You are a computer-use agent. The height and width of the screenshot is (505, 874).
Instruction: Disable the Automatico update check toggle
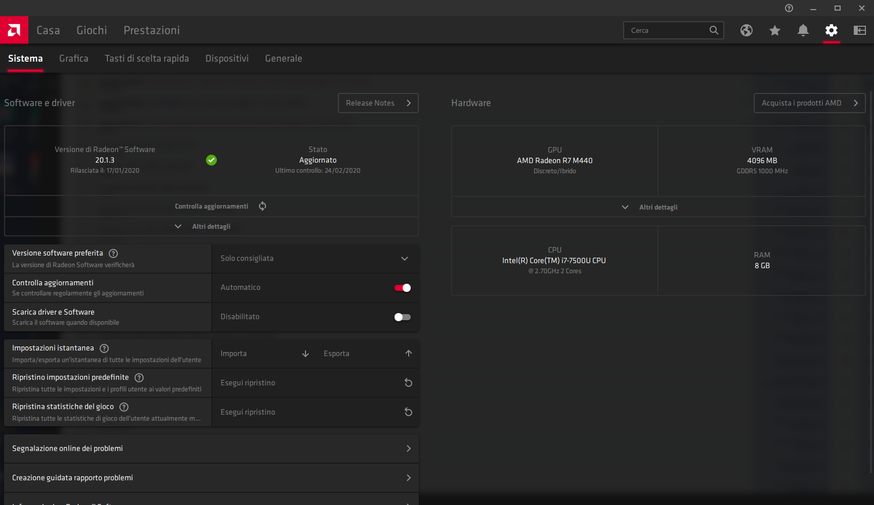(x=403, y=288)
